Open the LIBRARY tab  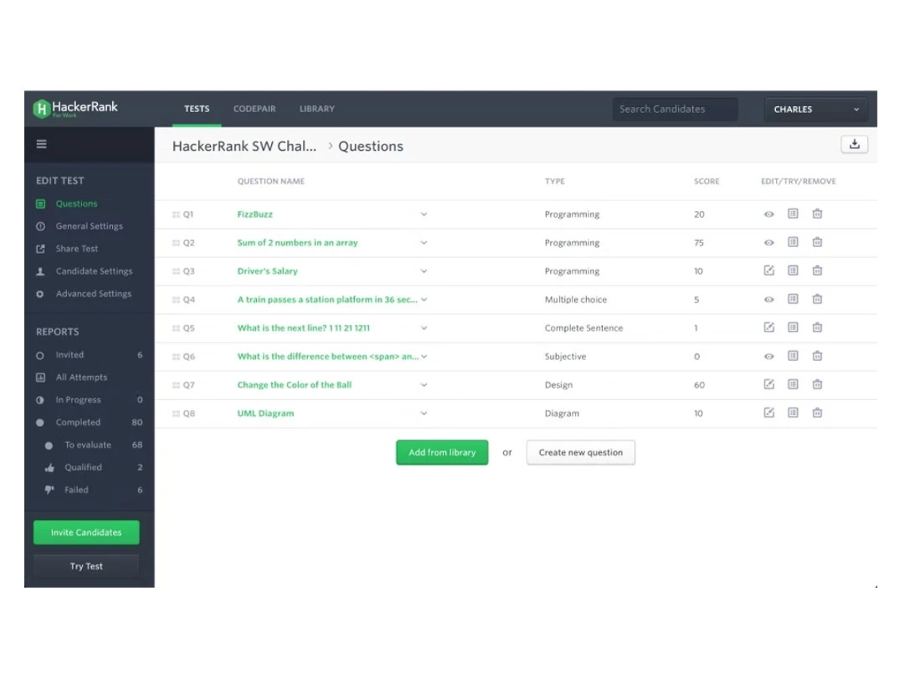(317, 109)
